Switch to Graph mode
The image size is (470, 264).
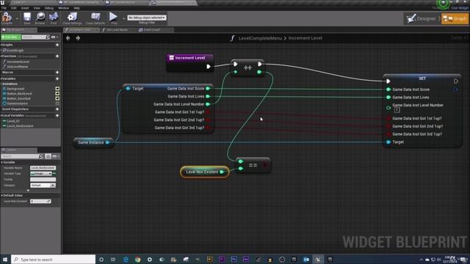click(455, 18)
